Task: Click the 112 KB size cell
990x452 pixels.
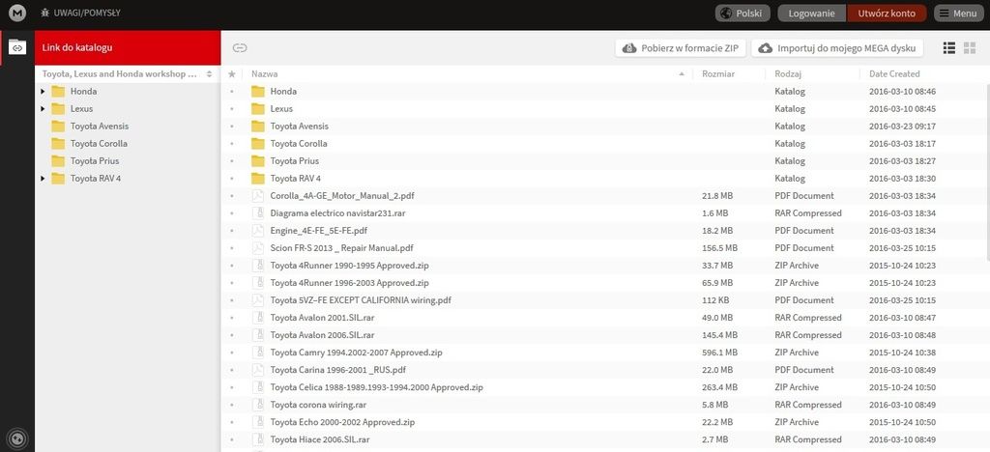Action: click(x=715, y=300)
